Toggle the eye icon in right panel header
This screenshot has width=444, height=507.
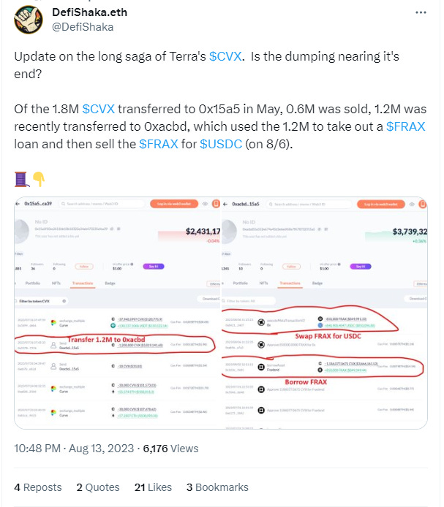click(x=412, y=204)
